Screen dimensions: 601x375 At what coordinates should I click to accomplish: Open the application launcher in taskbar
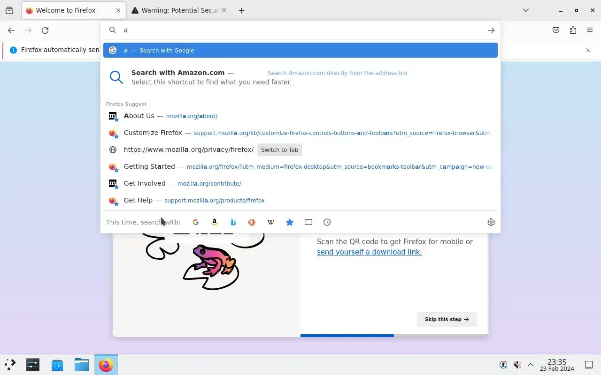pos(10,365)
